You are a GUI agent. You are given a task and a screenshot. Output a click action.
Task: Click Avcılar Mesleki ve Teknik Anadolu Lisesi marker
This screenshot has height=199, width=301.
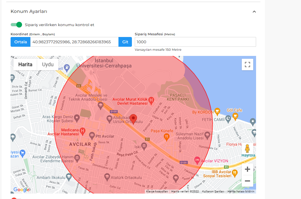tap(100, 106)
